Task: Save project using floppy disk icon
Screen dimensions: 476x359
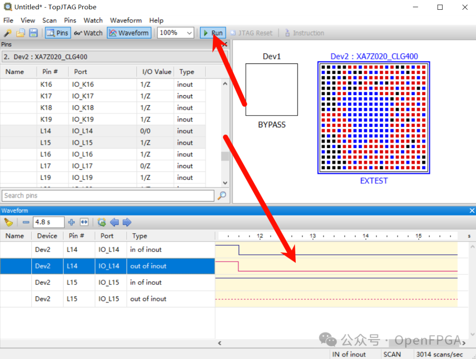Action: pos(33,33)
